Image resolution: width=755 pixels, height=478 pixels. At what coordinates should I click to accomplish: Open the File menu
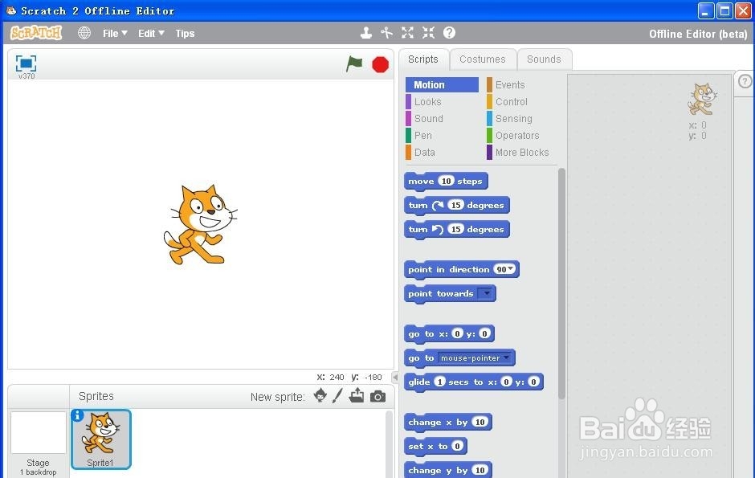tap(114, 33)
